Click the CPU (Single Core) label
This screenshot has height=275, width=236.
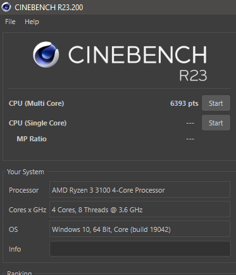point(37,123)
